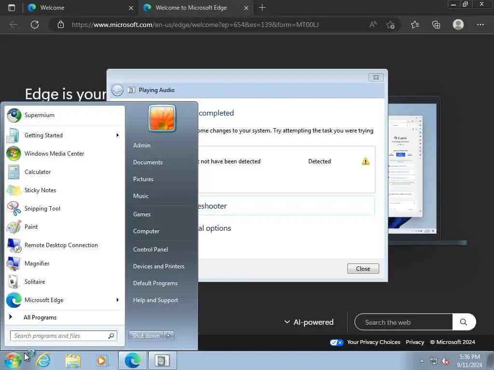Click the Windows Start orb
494x370 pixels.
[13, 360]
